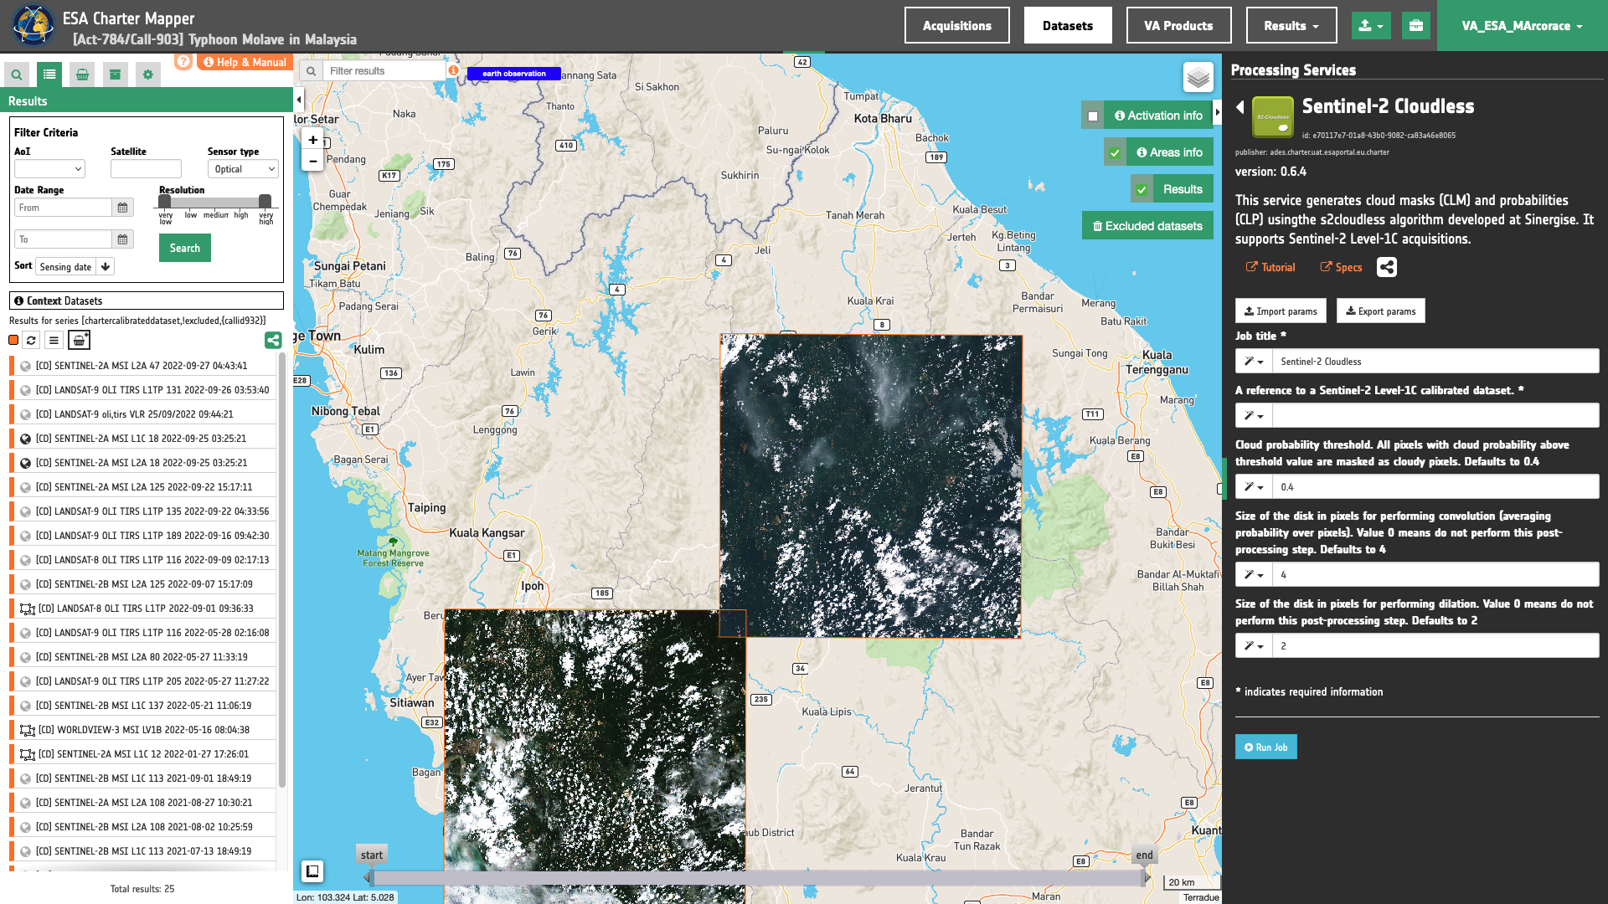Click Export params button
This screenshot has height=904, width=1608.
point(1380,311)
